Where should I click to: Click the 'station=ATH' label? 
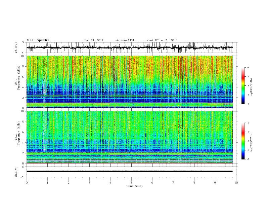click(125, 40)
